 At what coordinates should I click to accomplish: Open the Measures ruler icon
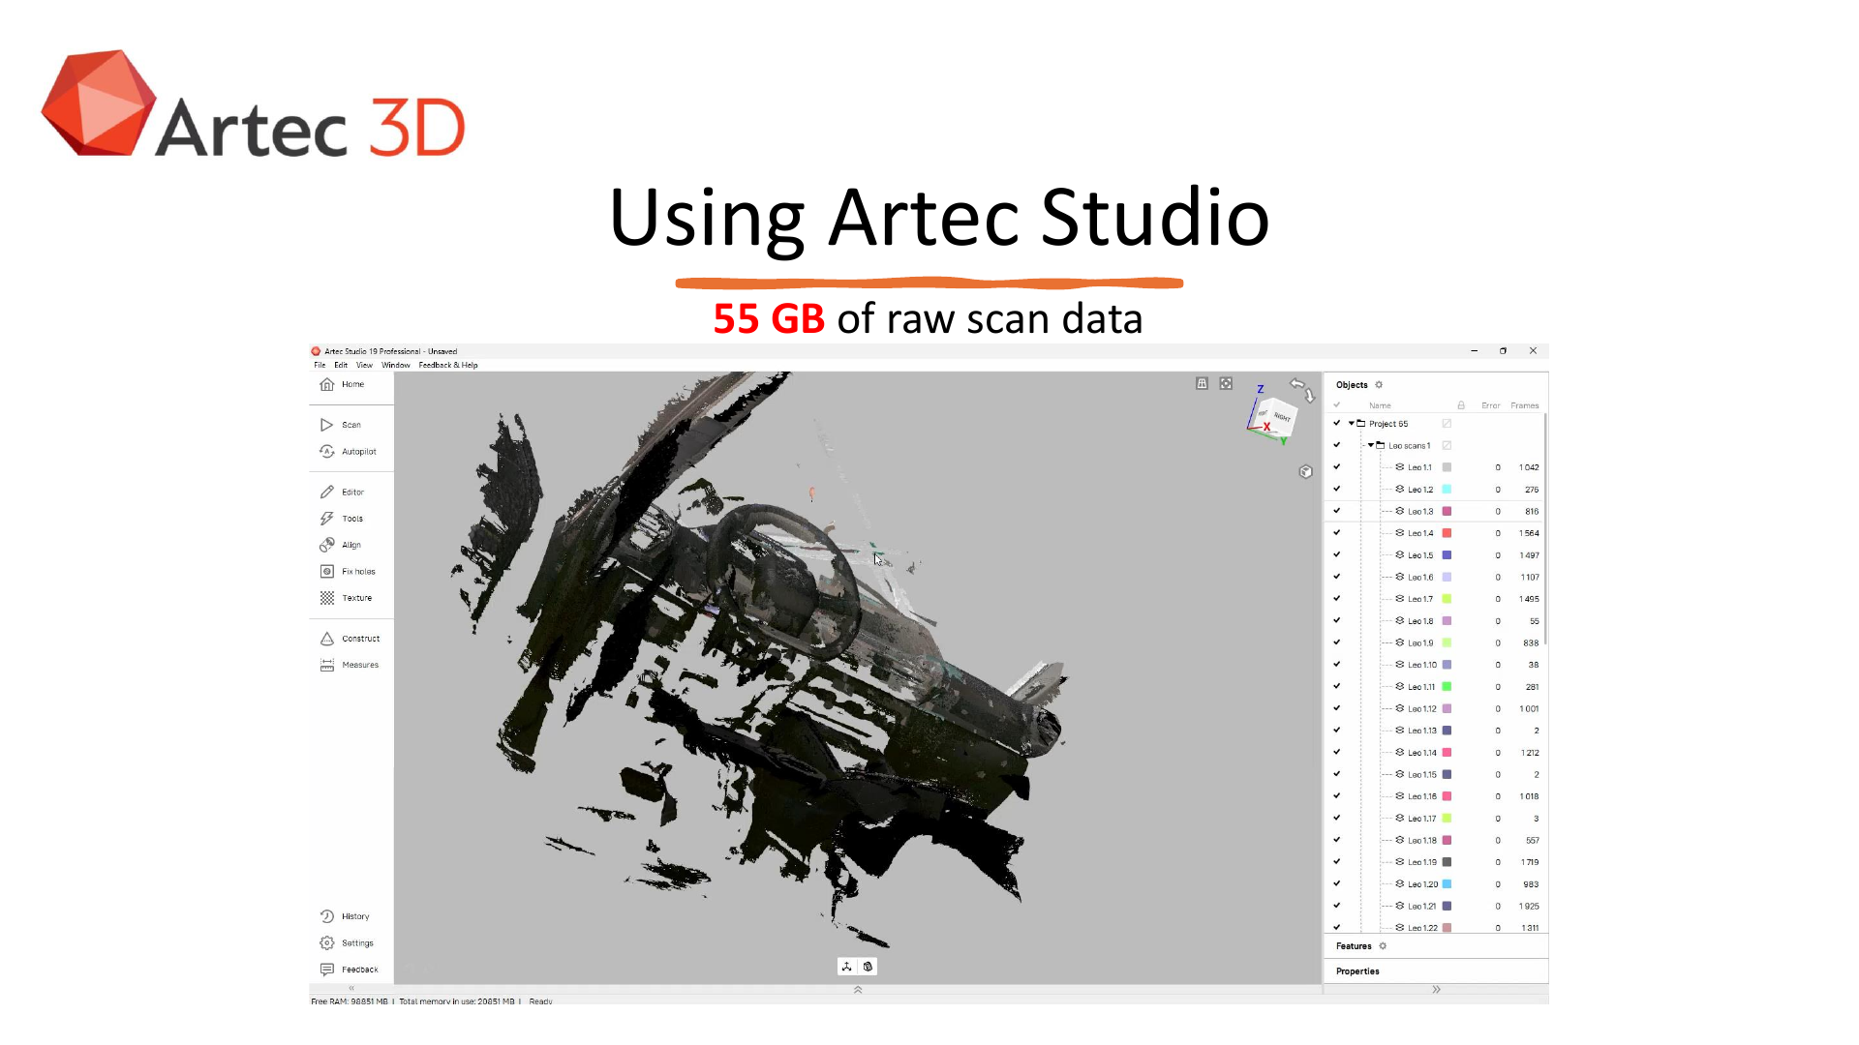(327, 665)
